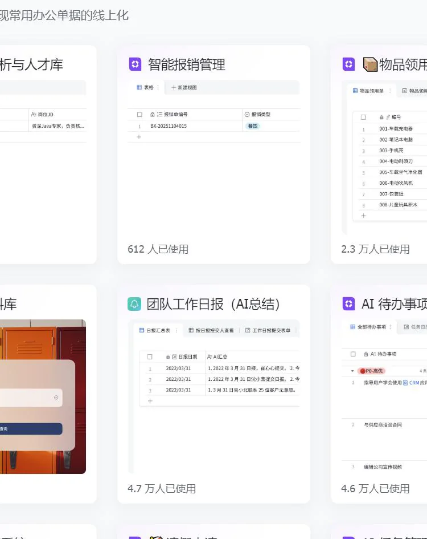Screen dimensions: 427x539
Task: Collapse the P0-高优 group arrow
Action: pyautogui.click(x=352, y=371)
